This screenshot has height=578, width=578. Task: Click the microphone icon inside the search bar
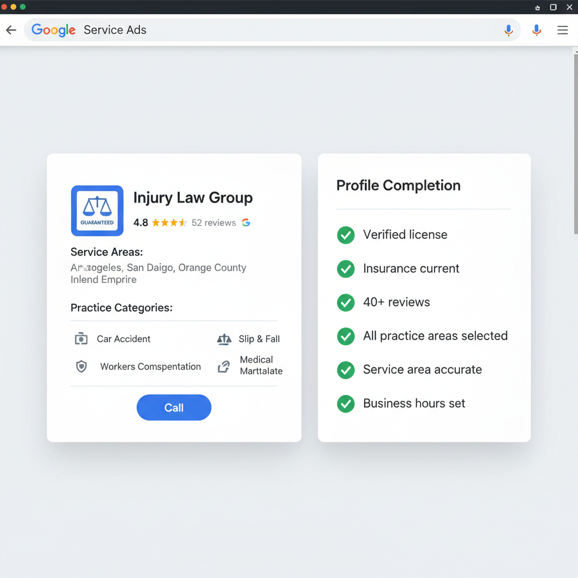(509, 30)
